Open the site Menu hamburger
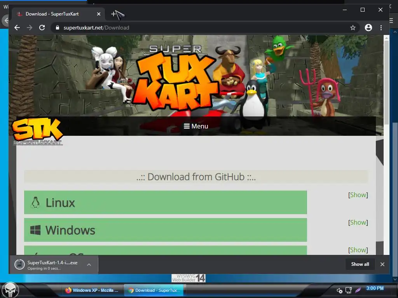The image size is (398, 298). coord(196,126)
